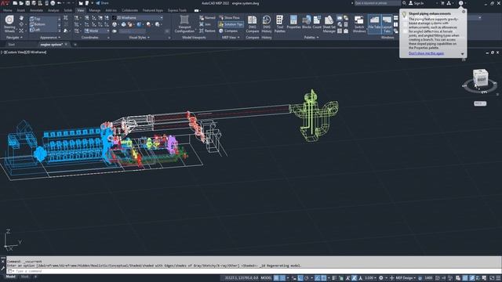Open Sheet Set Manager
Screen dimensions: 502x282
(329, 24)
